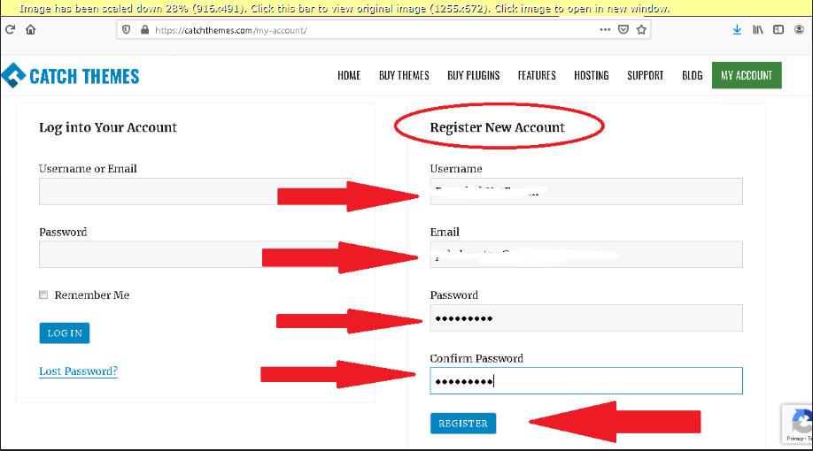
Task: Click the 'Remember Me' label text
Action: tap(92, 294)
